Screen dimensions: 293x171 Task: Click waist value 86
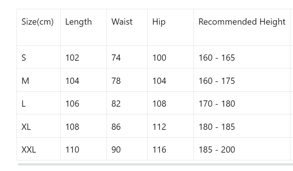116,127
